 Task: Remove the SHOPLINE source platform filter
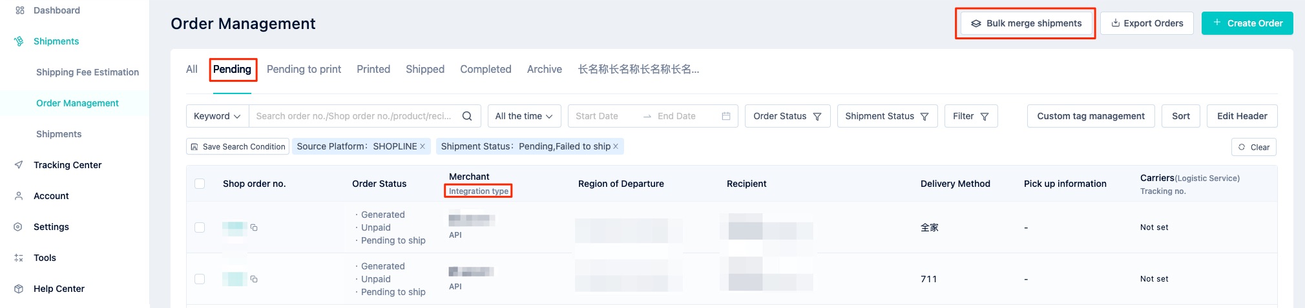[423, 146]
